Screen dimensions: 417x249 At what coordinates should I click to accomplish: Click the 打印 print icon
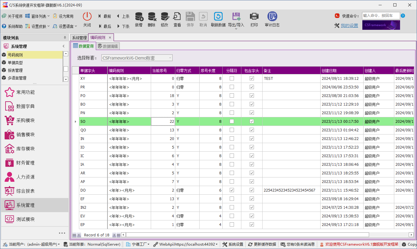coord(254,17)
